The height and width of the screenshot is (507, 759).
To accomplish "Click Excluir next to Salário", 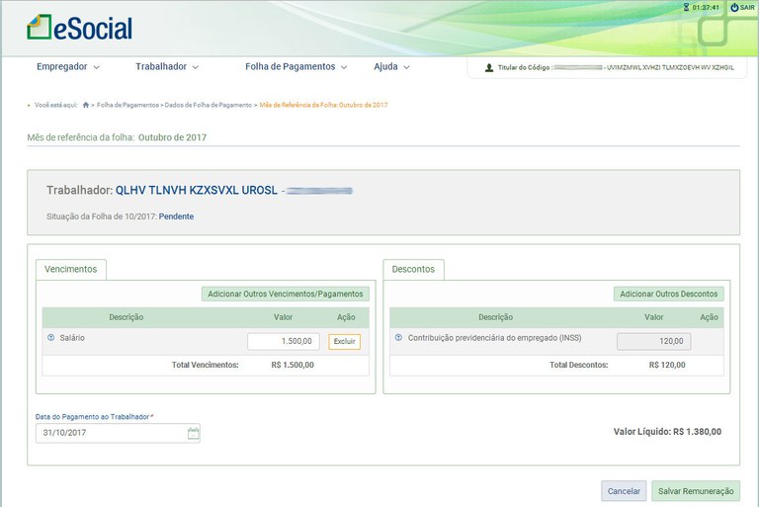I will click(344, 342).
